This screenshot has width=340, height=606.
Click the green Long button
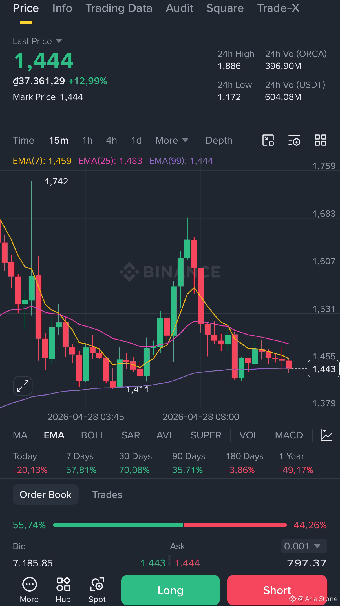(171, 590)
